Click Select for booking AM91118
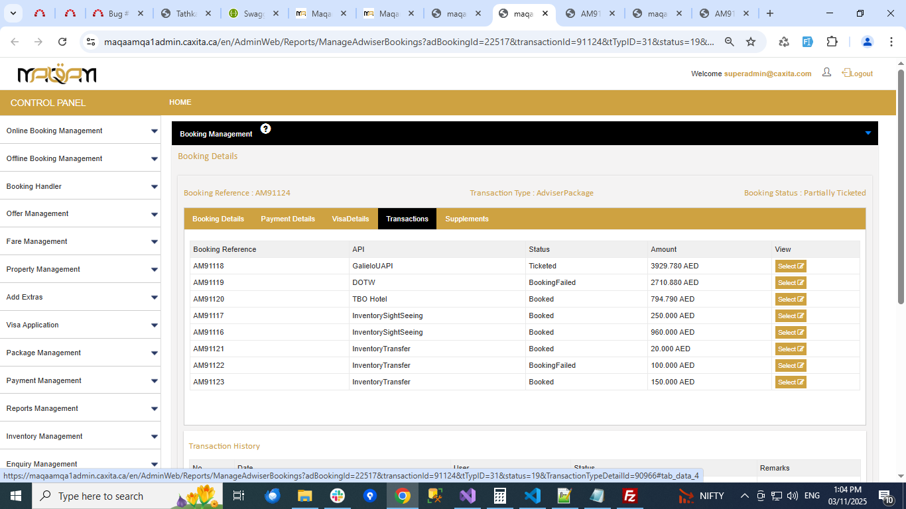This screenshot has width=906, height=509. click(791, 266)
